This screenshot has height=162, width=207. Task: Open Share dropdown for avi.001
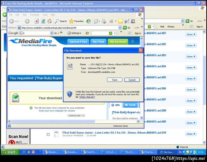click(x=191, y=34)
